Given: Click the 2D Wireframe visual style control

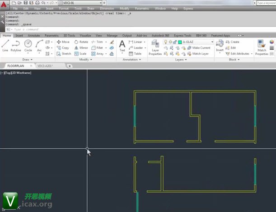Looking at the screenshot, I should [21, 73].
